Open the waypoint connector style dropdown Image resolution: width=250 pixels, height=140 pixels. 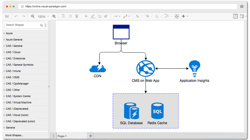127,16
